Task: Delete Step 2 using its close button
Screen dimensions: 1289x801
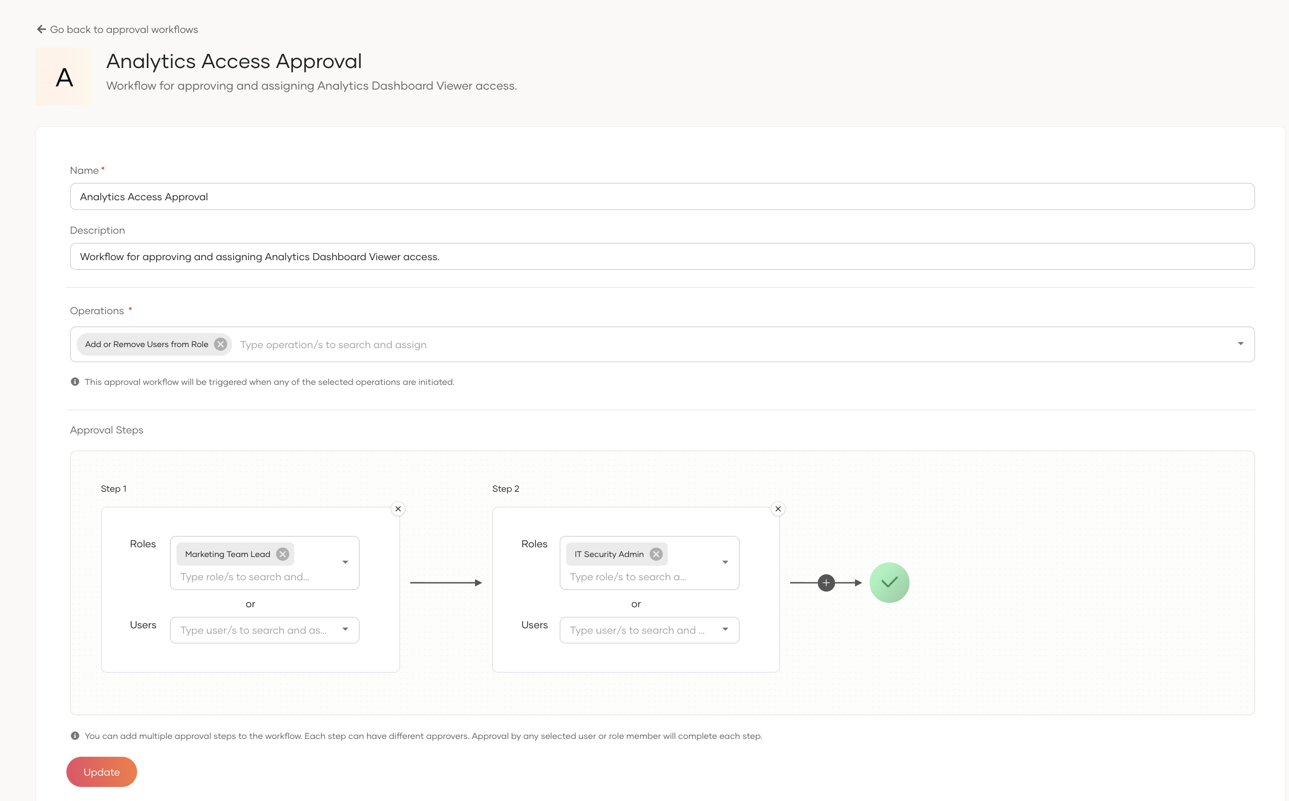Action: click(x=778, y=508)
